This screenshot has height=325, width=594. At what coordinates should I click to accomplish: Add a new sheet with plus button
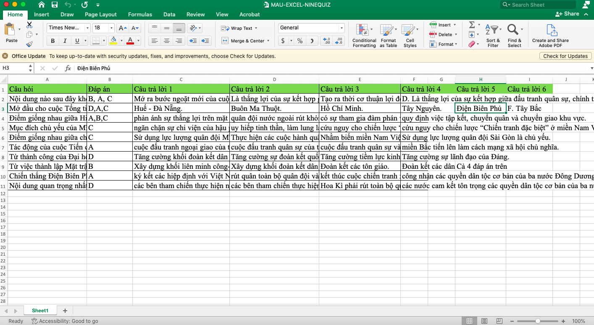(65, 311)
